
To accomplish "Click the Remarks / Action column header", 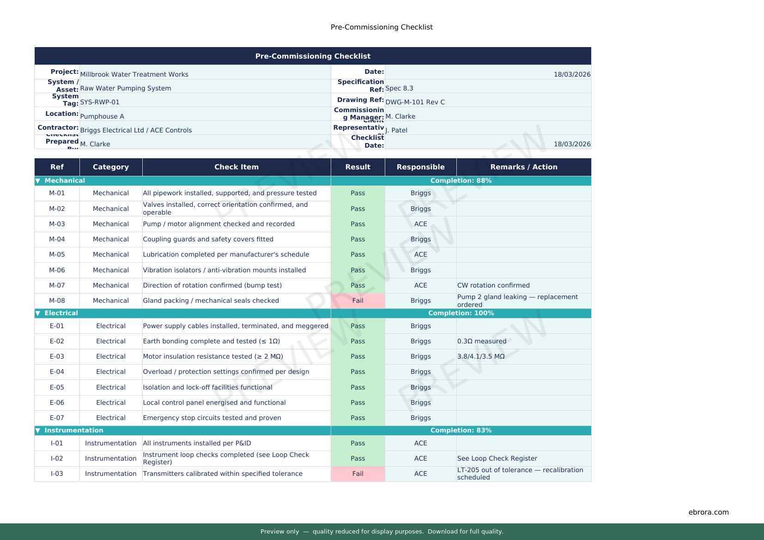I will tap(523, 167).
